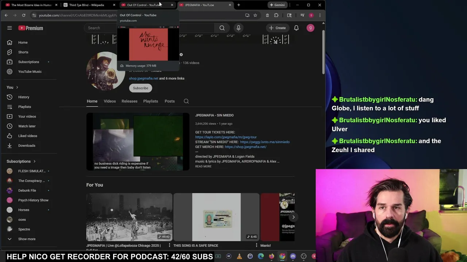Viewport: 467px width, 262px height.
Task: Open the Chrome extensions puzzle icon
Action: coord(276,15)
